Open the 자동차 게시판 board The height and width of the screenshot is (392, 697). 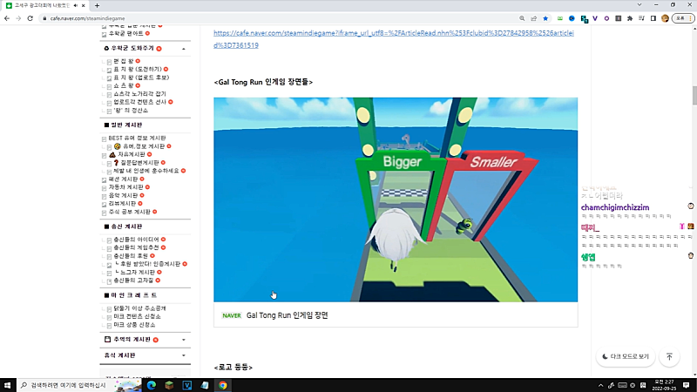(x=125, y=187)
